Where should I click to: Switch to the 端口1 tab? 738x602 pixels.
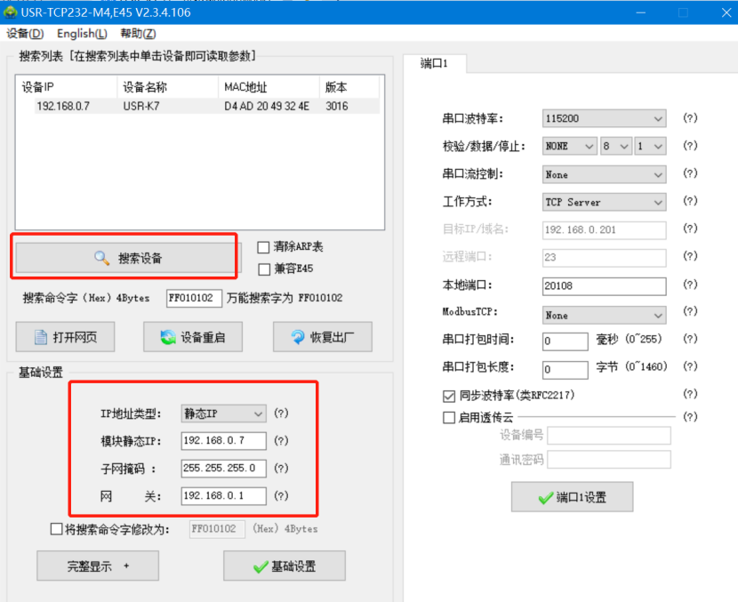click(434, 64)
